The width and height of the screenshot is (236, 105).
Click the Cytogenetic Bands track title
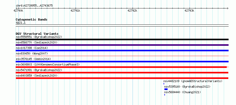point(32,19)
